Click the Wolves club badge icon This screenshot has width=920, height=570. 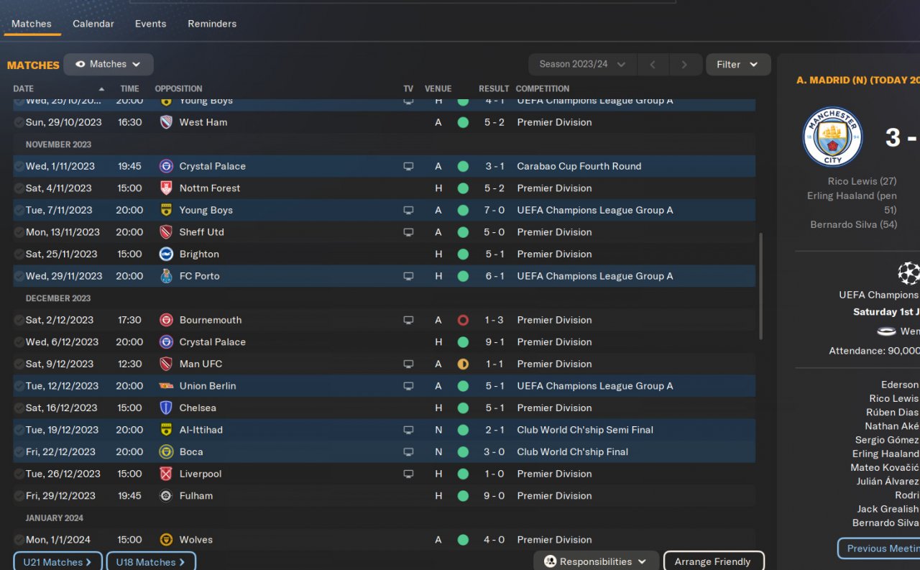(166, 540)
